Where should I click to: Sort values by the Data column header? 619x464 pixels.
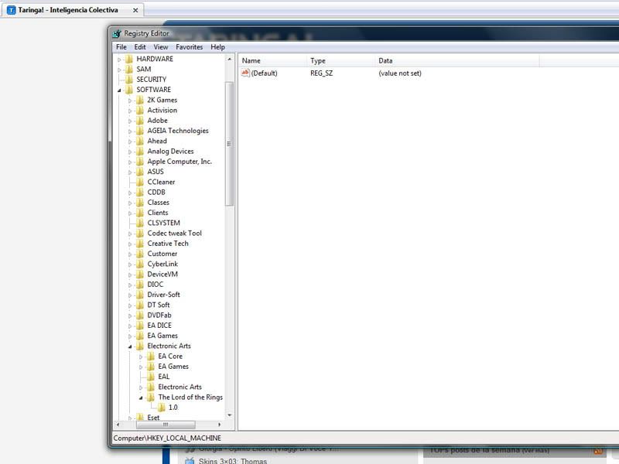(457, 61)
